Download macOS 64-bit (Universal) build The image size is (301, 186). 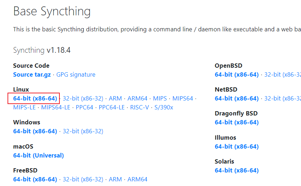click(38, 155)
